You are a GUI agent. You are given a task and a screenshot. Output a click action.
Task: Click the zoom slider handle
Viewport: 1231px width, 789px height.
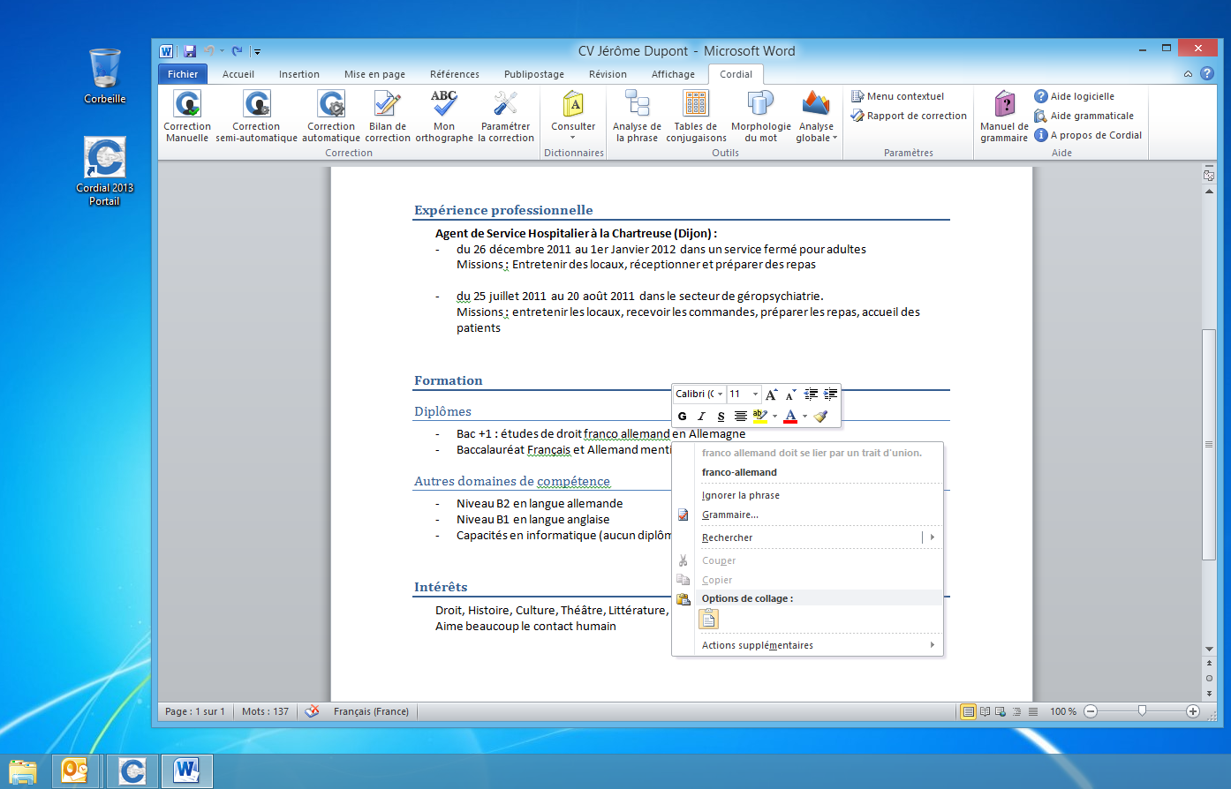[1142, 710]
